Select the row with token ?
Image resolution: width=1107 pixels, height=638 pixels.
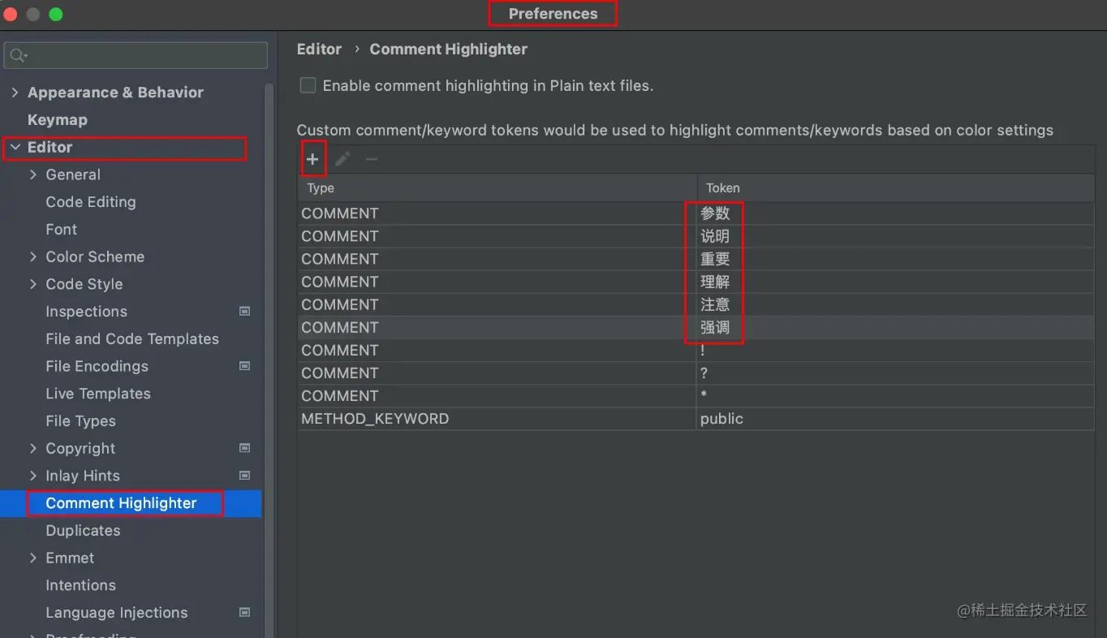pyautogui.click(x=696, y=373)
